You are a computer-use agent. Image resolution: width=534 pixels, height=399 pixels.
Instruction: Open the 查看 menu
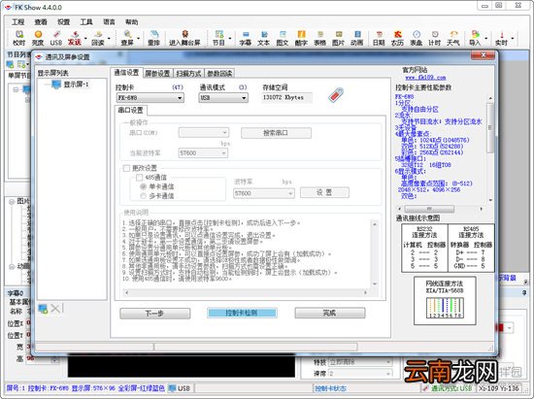[x=41, y=21]
